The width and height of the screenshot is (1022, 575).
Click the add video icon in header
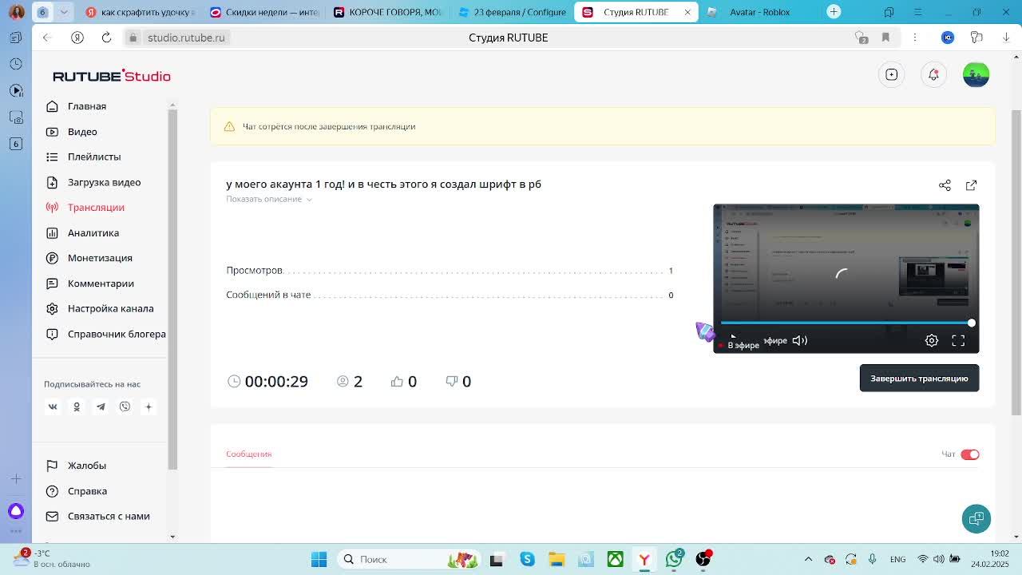892,74
